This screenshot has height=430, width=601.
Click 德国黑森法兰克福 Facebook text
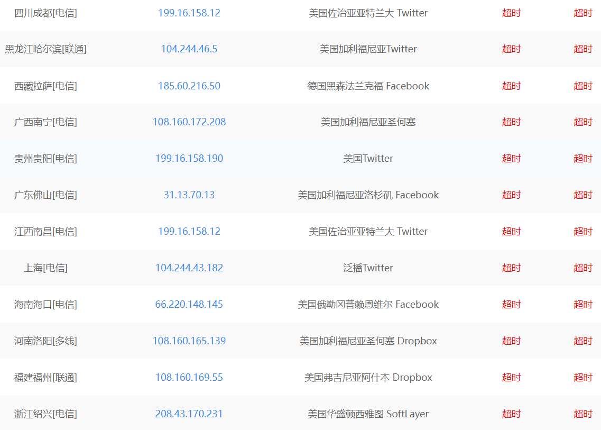368,86
